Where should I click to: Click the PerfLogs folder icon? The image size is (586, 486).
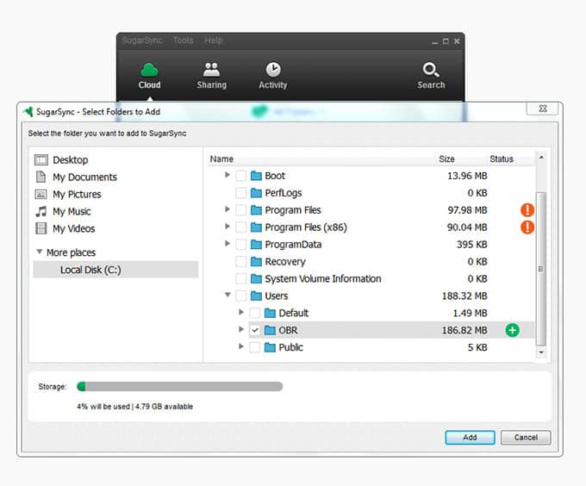click(x=256, y=193)
